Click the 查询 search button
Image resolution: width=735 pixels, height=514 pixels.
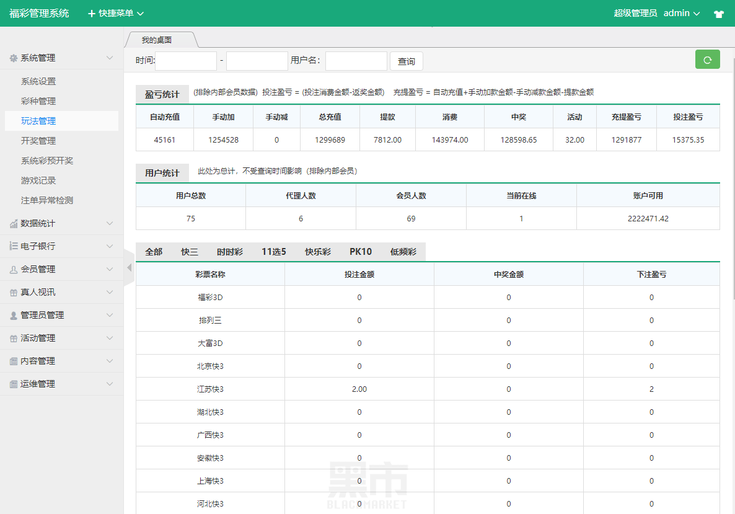pos(407,61)
